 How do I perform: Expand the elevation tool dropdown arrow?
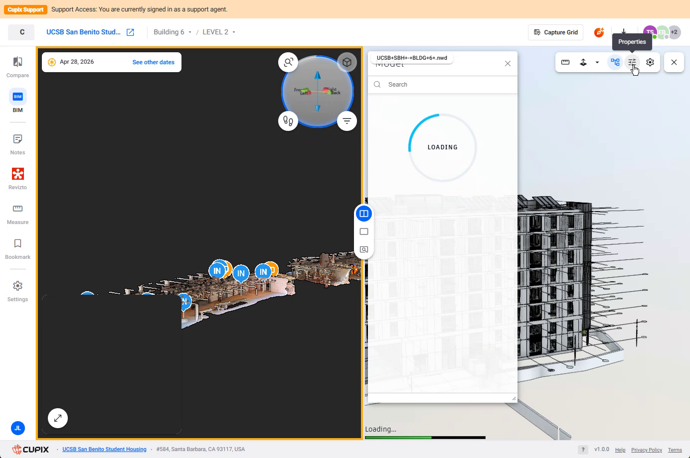597,62
